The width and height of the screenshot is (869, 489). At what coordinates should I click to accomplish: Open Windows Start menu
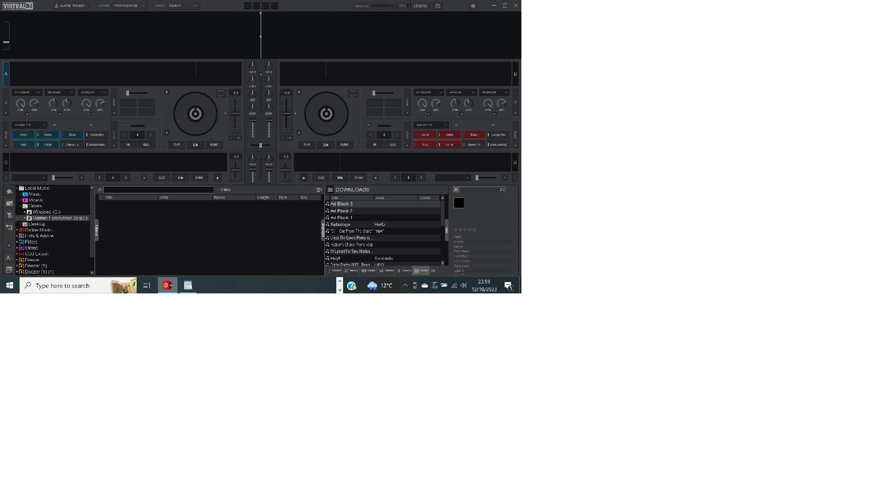coord(10,285)
